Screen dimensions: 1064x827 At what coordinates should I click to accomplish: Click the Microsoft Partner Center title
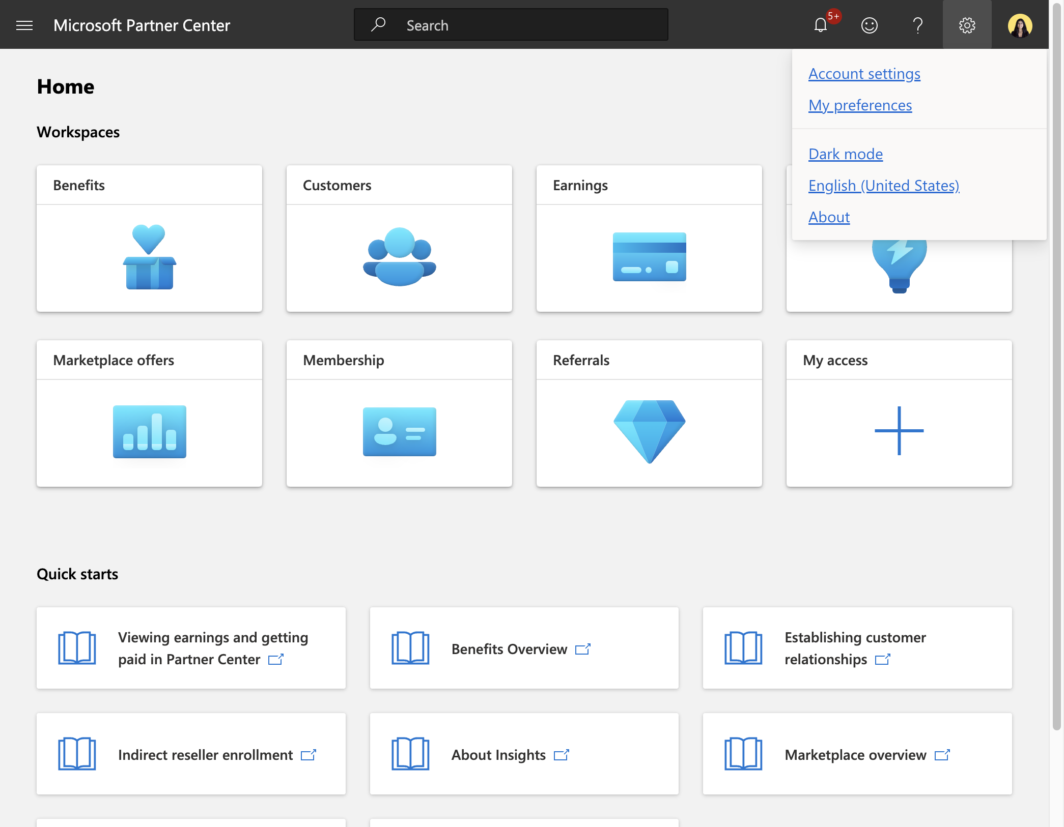coord(142,25)
